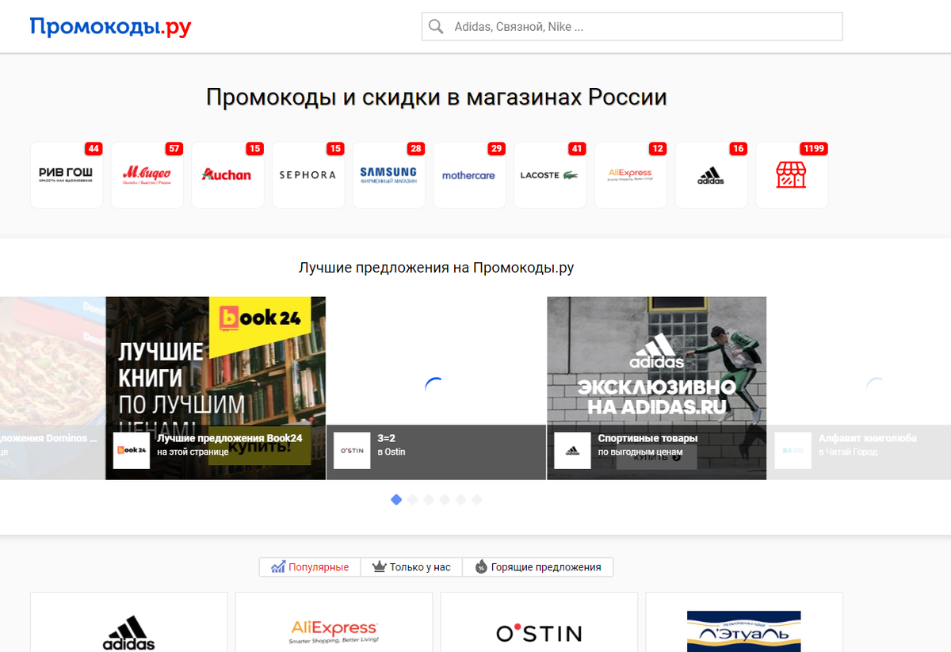This screenshot has width=951, height=652.
Task: Select the sixth carousel dot
Action: click(477, 499)
